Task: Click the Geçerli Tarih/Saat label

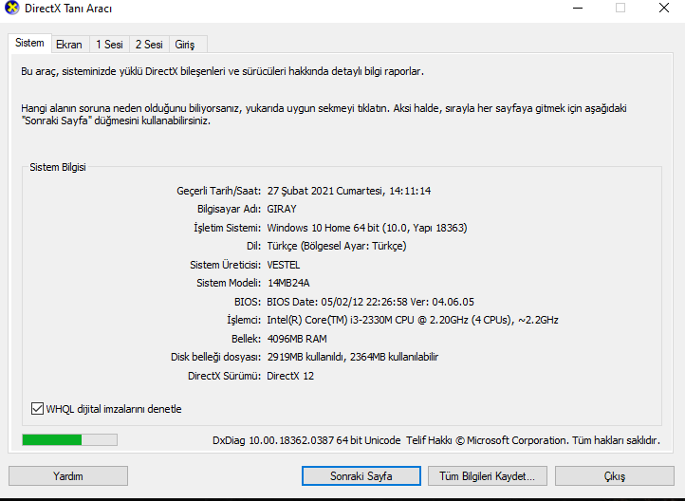Action: click(x=218, y=191)
